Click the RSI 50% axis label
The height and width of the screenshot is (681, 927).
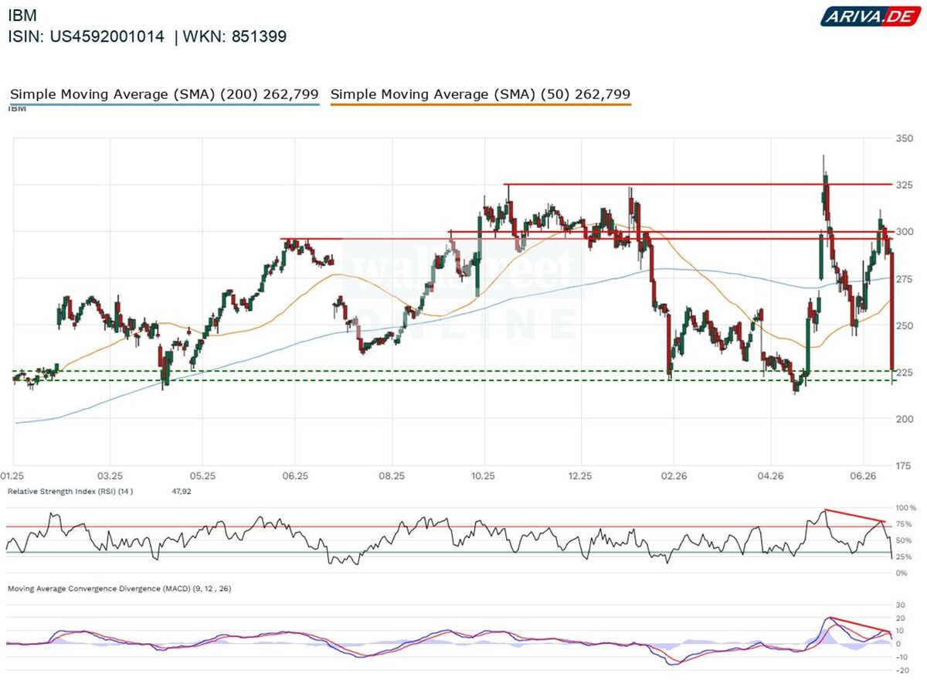902,541
